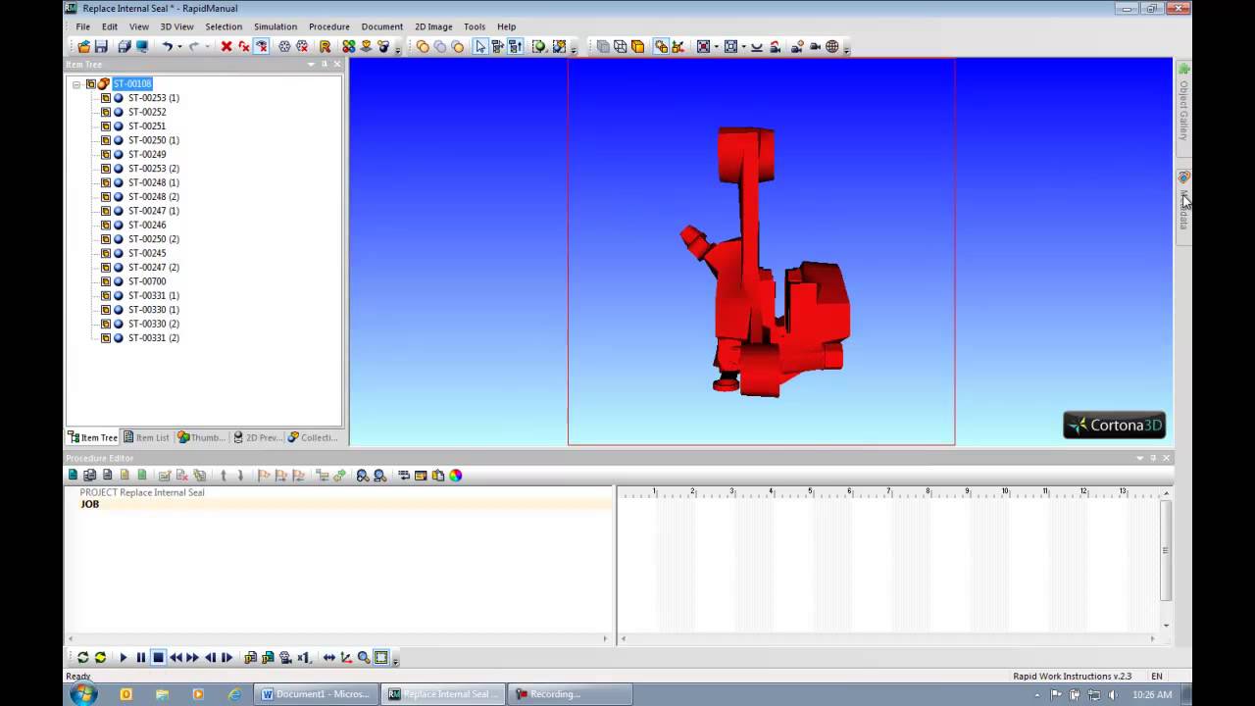Open the Procedure menu
Screen dimensions: 1255x706
tap(328, 26)
